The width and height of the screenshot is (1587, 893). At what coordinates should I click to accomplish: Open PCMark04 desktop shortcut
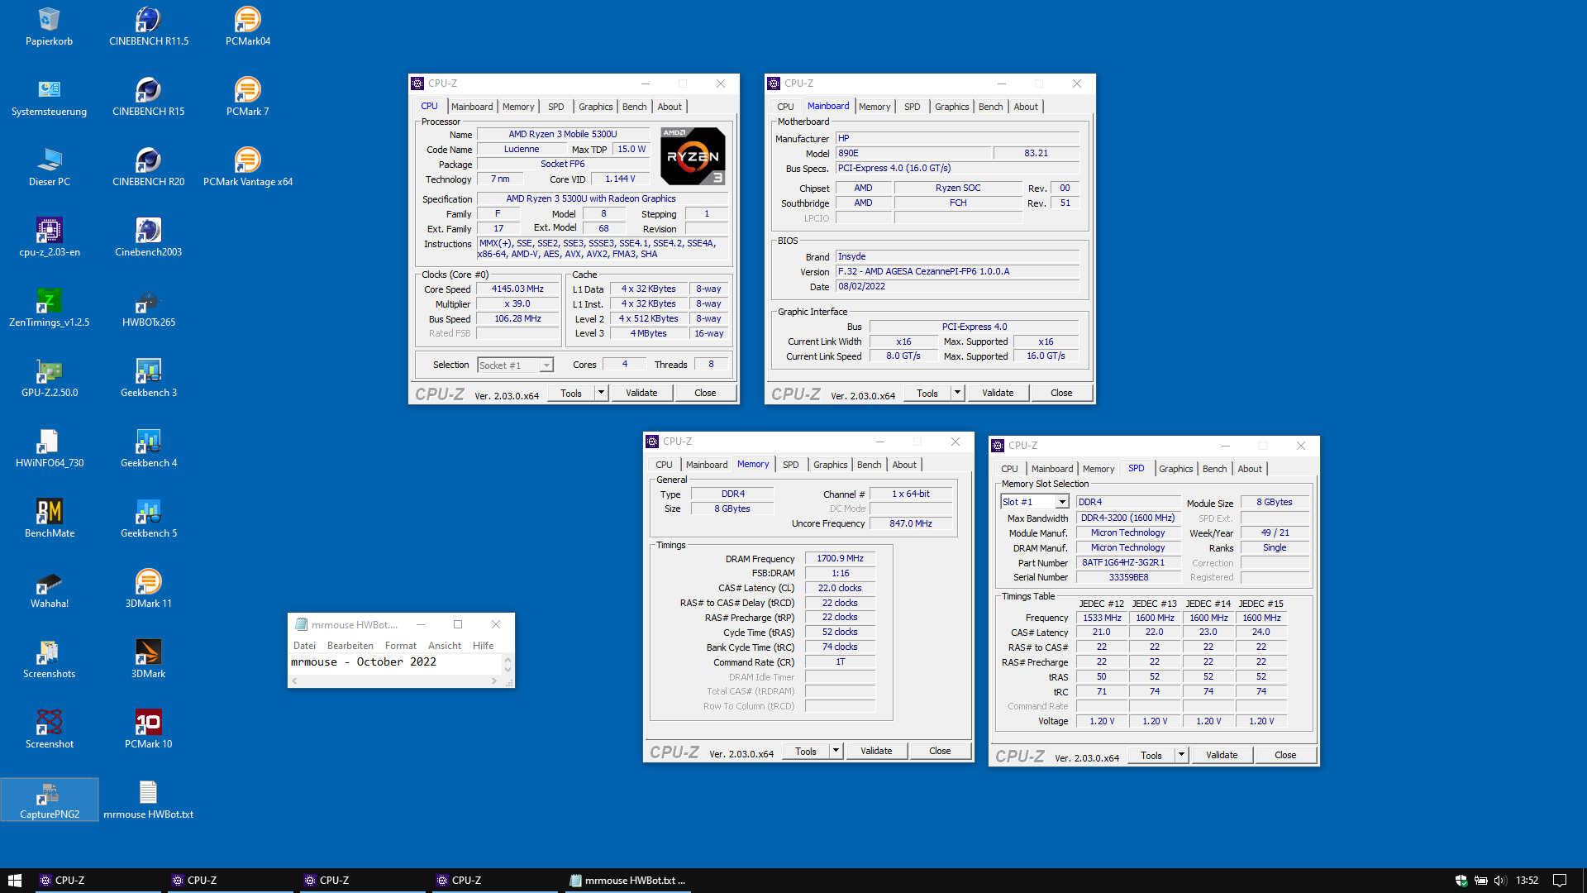[x=248, y=26]
